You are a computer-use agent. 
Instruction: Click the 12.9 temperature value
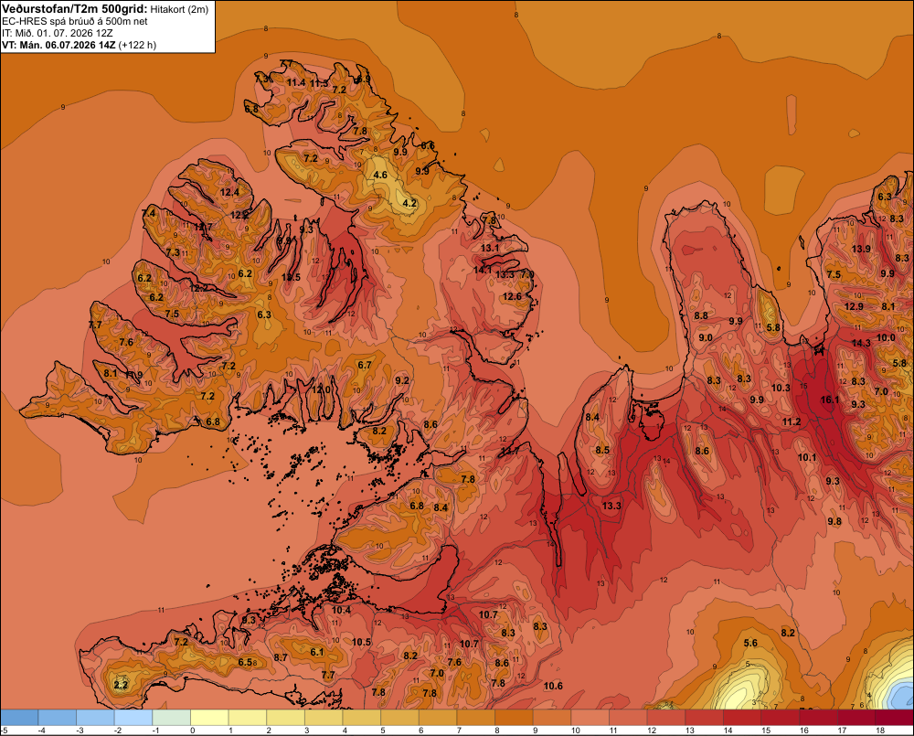(x=854, y=306)
